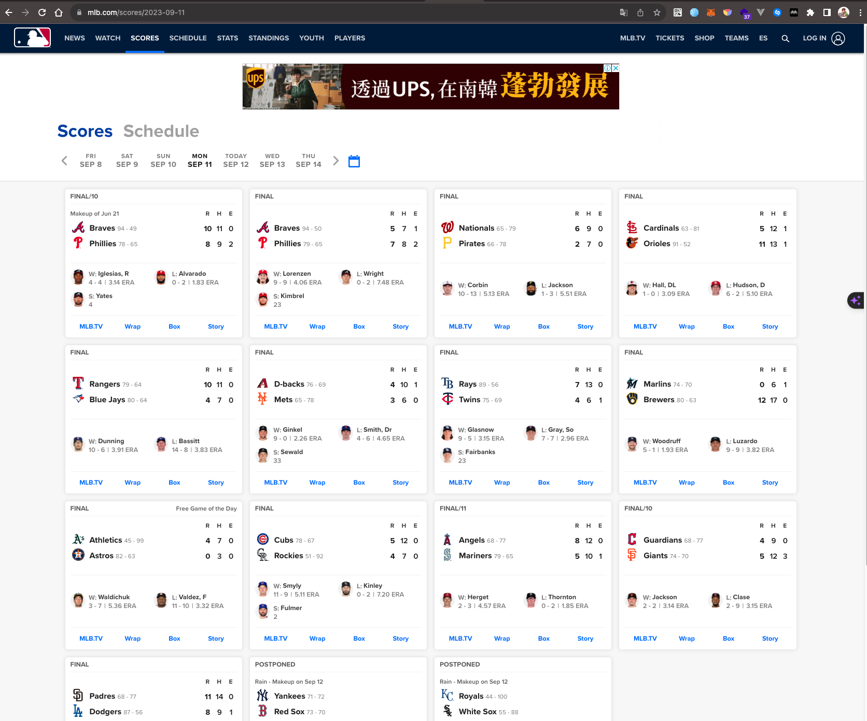Open Box for Athletics vs Astros game

click(x=174, y=639)
